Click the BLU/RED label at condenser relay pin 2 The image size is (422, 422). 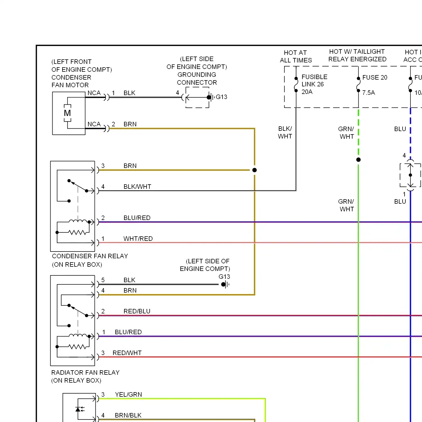click(137, 218)
